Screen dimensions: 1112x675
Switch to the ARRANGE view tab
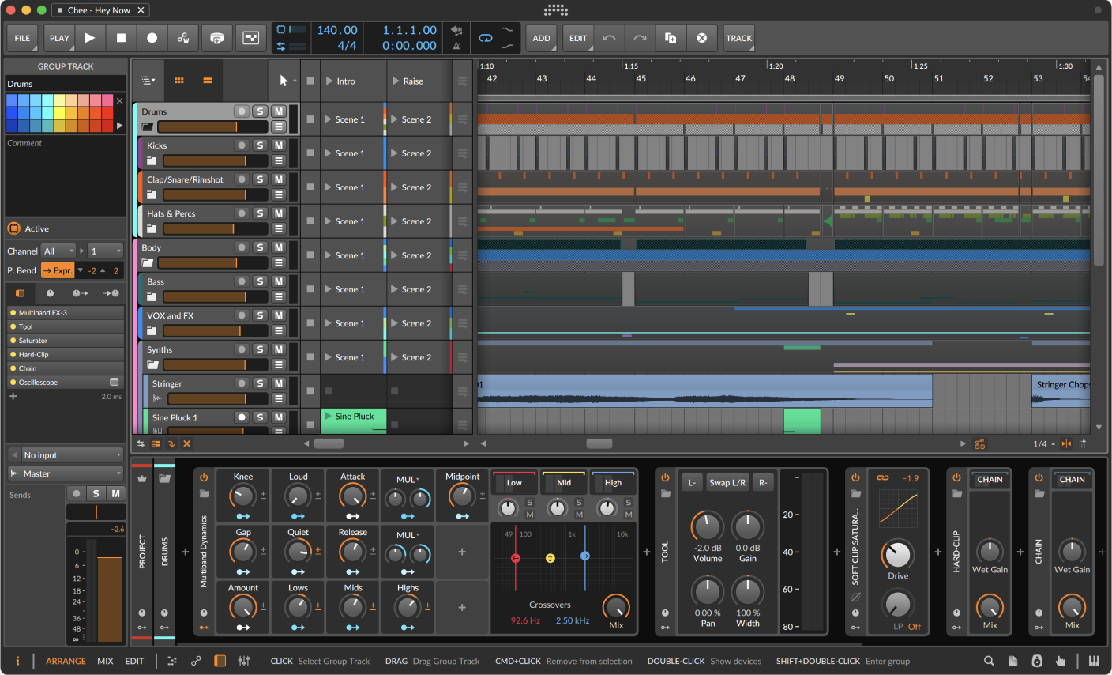click(66, 662)
